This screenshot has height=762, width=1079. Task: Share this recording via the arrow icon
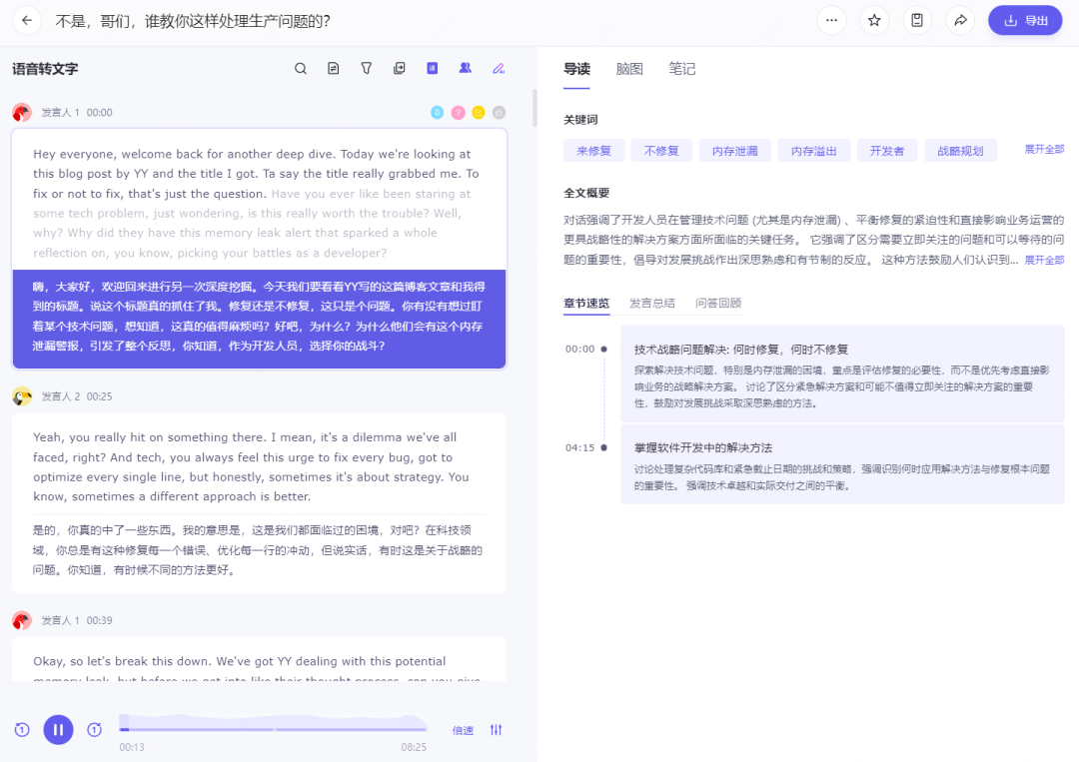[960, 21]
